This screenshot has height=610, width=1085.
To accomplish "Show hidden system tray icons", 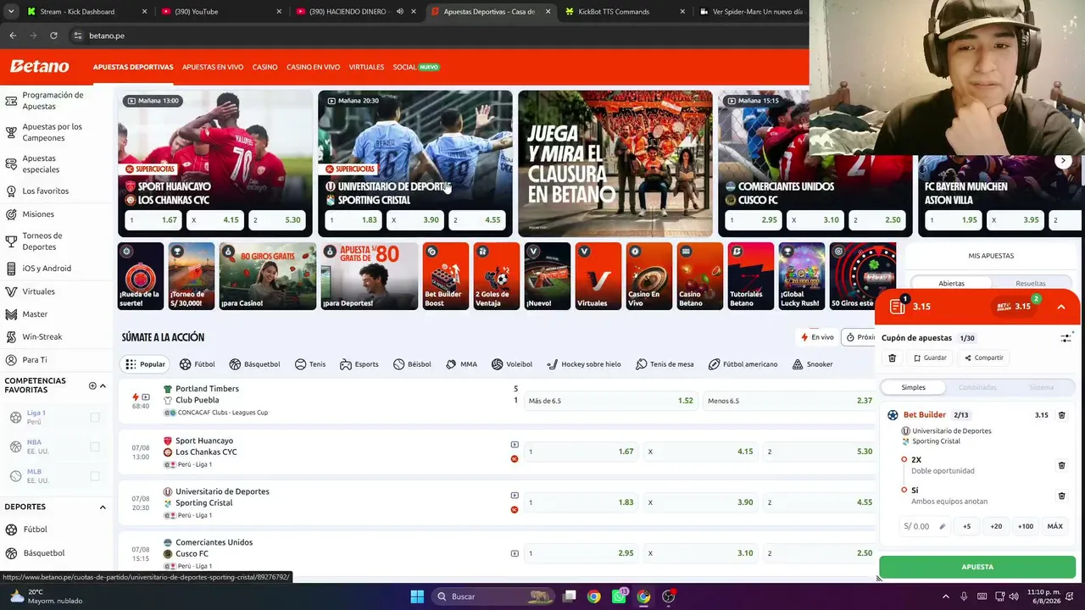I will tap(946, 596).
